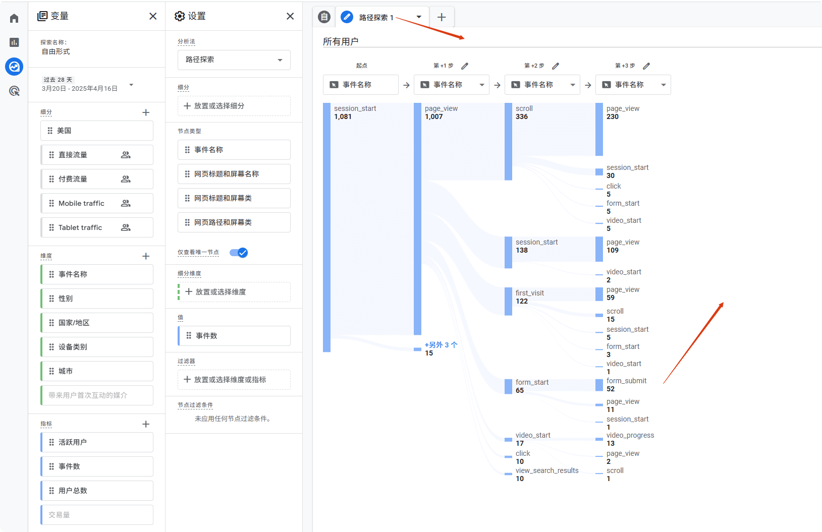Click the users icon on Tablet traffic segment
Viewport: 822px width, 532px height.
(126, 227)
